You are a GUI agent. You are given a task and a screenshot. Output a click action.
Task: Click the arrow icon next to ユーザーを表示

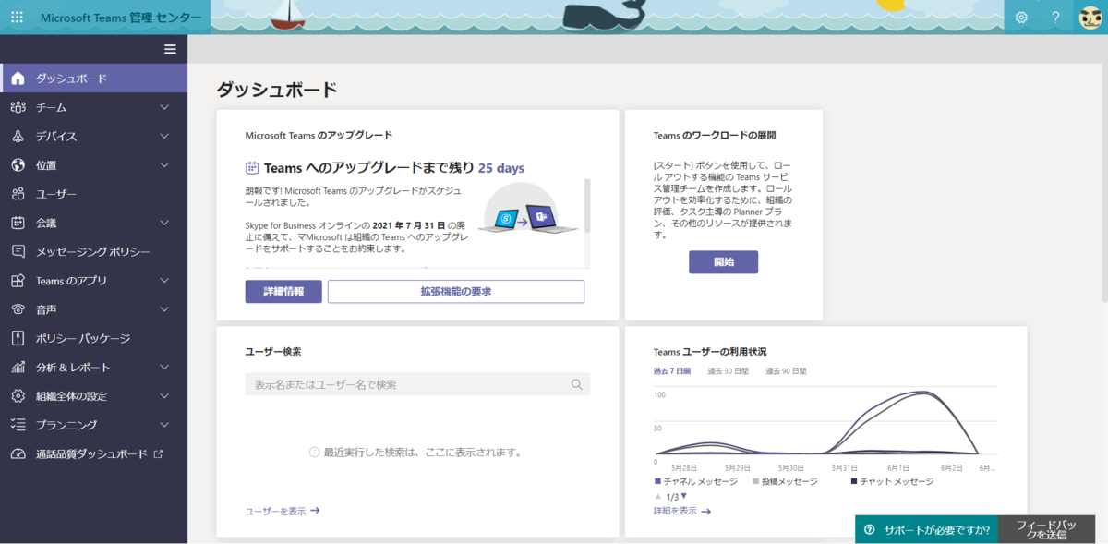coord(315,510)
